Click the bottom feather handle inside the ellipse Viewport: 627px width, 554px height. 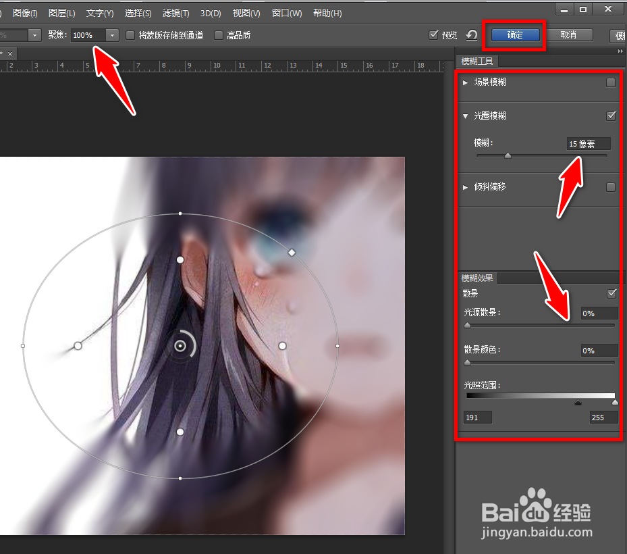[x=180, y=432]
